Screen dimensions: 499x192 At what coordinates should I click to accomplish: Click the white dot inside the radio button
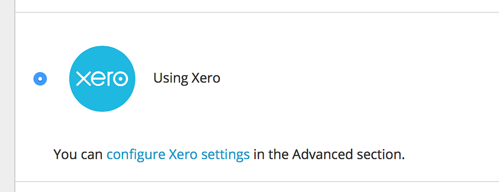(x=40, y=78)
